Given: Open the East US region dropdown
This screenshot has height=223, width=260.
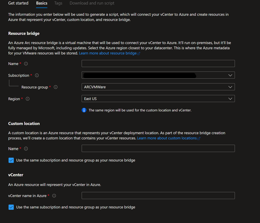Looking at the screenshot, I should point(158,99).
